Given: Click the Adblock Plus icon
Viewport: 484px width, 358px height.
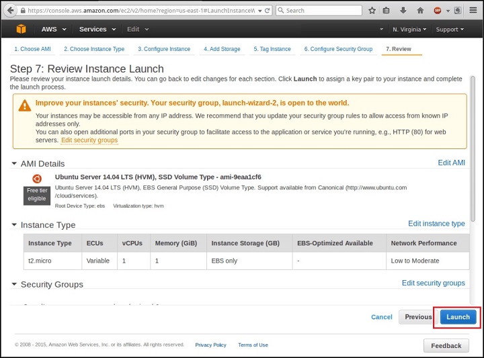Looking at the screenshot, I should [438, 11].
